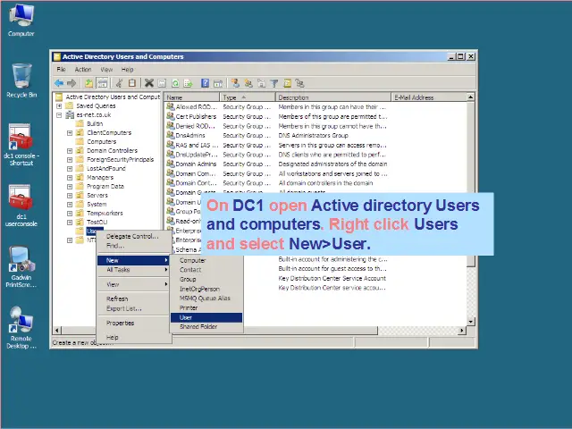The image size is (572, 429).
Task: Click the Properties toolbar icon
Action: pos(162,83)
